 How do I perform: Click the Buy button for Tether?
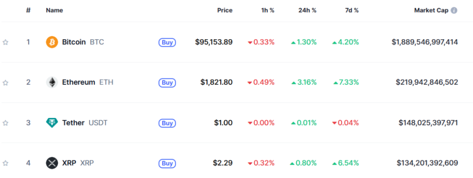(x=167, y=123)
